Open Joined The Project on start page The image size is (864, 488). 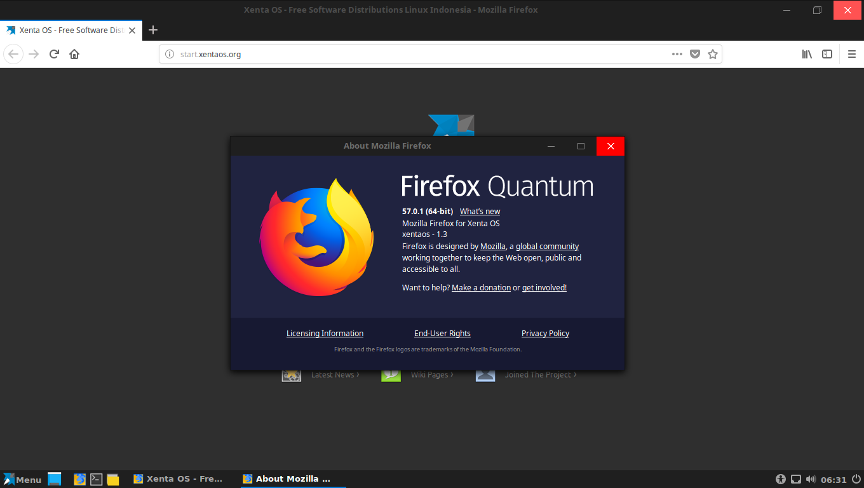[x=541, y=375]
